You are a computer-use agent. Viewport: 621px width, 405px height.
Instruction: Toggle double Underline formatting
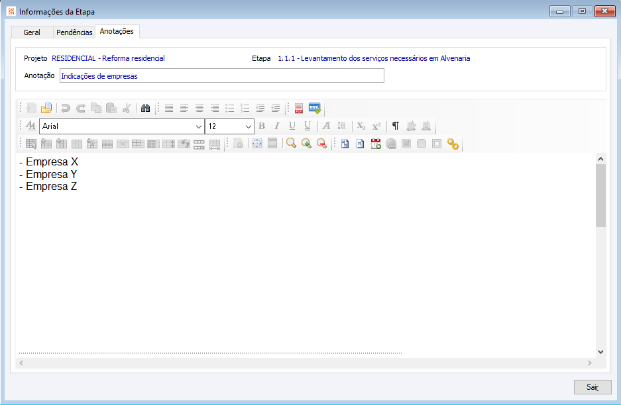(x=308, y=126)
